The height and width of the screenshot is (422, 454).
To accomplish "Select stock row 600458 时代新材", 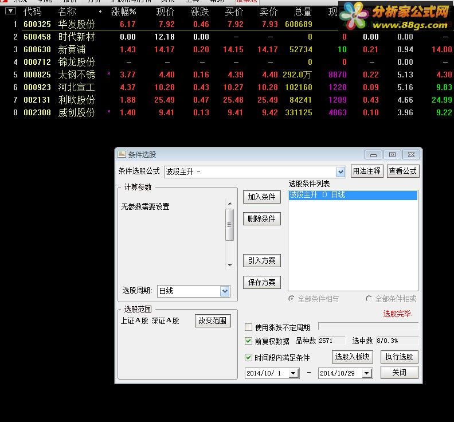I will click(227, 37).
